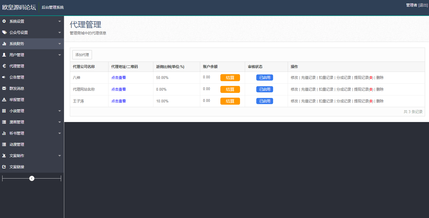
Task: Expand the 漫画管理 dropdown arrow
Action: point(59,122)
